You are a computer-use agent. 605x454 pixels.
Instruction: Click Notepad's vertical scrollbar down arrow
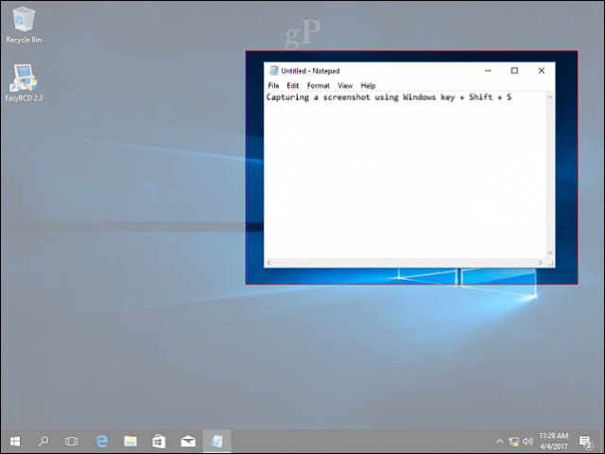pyautogui.click(x=550, y=253)
